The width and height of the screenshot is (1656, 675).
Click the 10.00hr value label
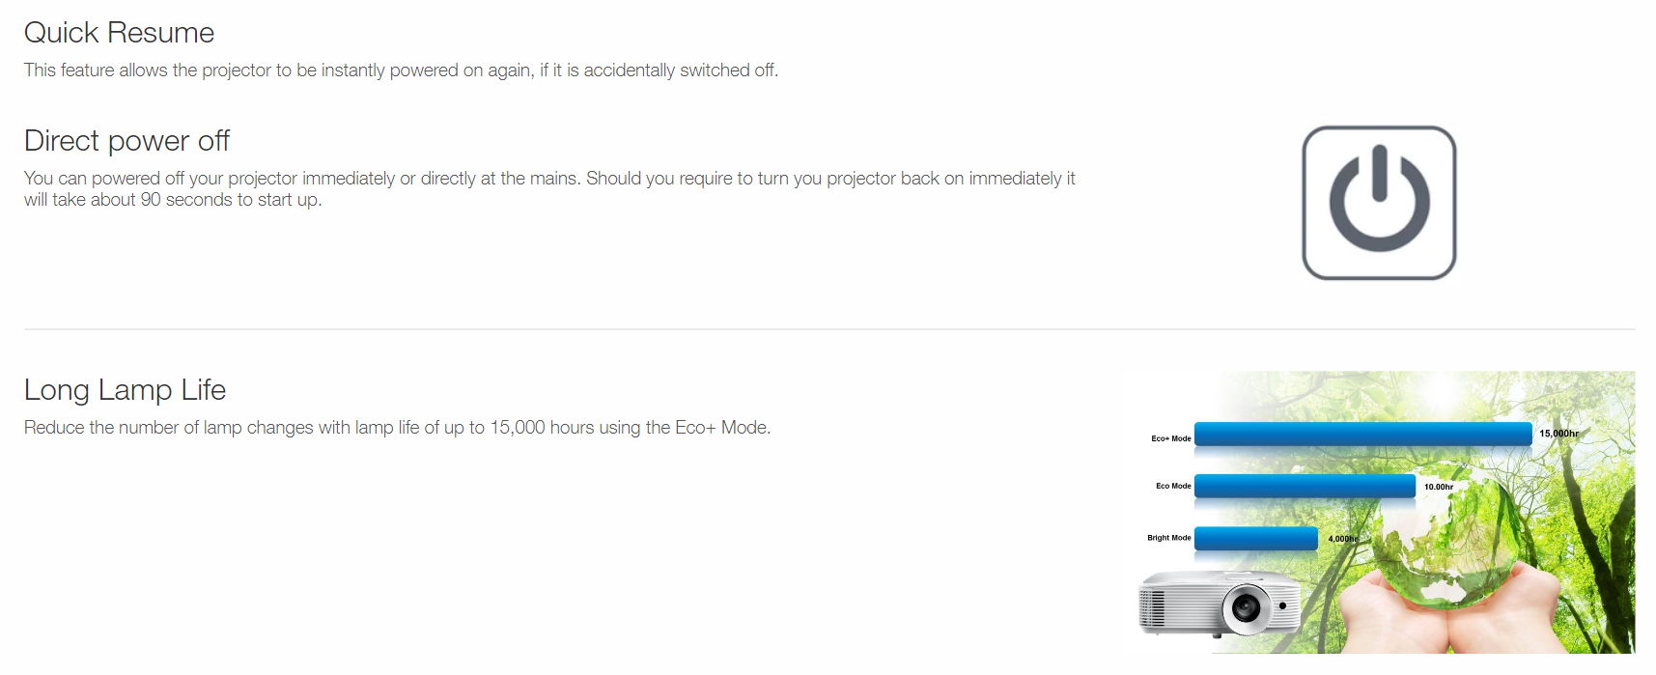(x=1438, y=487)
